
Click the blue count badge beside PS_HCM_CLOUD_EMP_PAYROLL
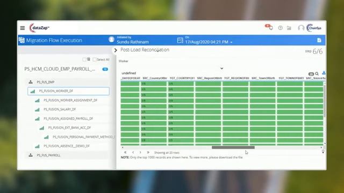click(x=105, y=69)
